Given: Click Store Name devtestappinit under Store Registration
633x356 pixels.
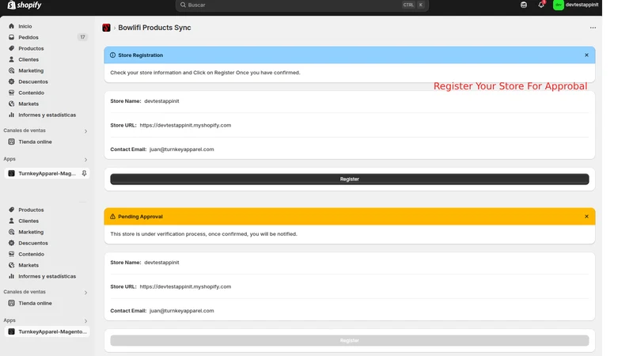Looking at the screenshot, I should click(161, 101).
